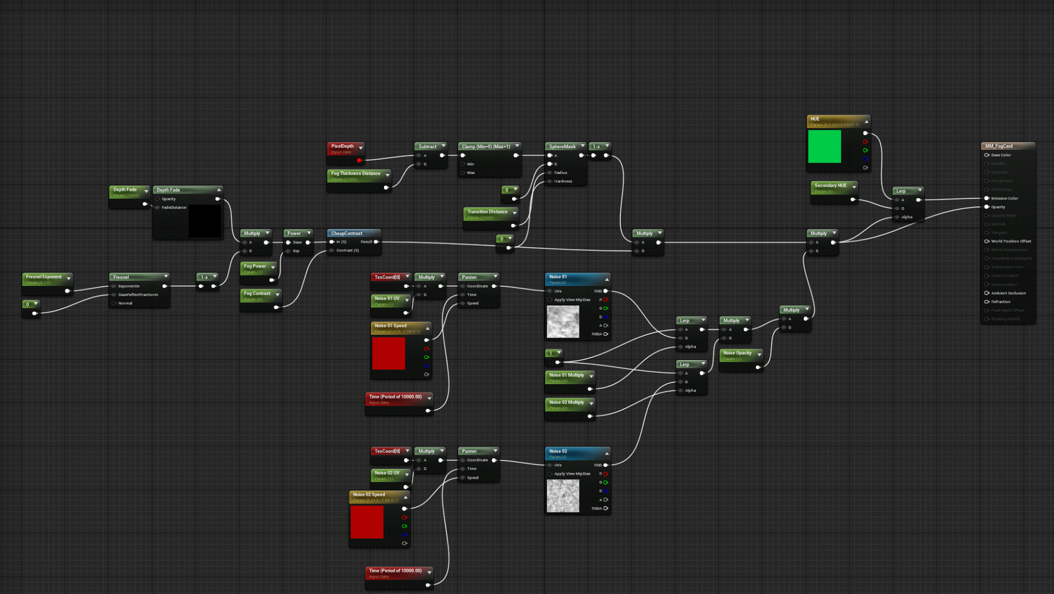Click the Emissive Color input pin on MM_FogCard
This screenshot has height=594, width=1054.
click(x=987, y=198)
